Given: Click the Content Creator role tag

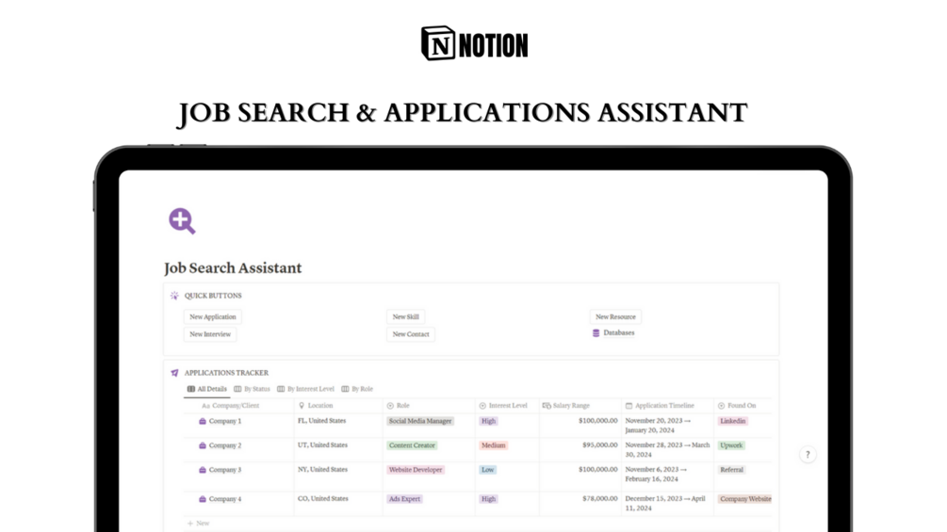Looking at the screenshot, I should tap(412, 445).
